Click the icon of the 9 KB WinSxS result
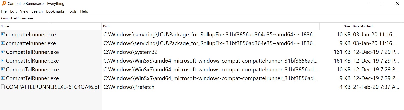 3,78
